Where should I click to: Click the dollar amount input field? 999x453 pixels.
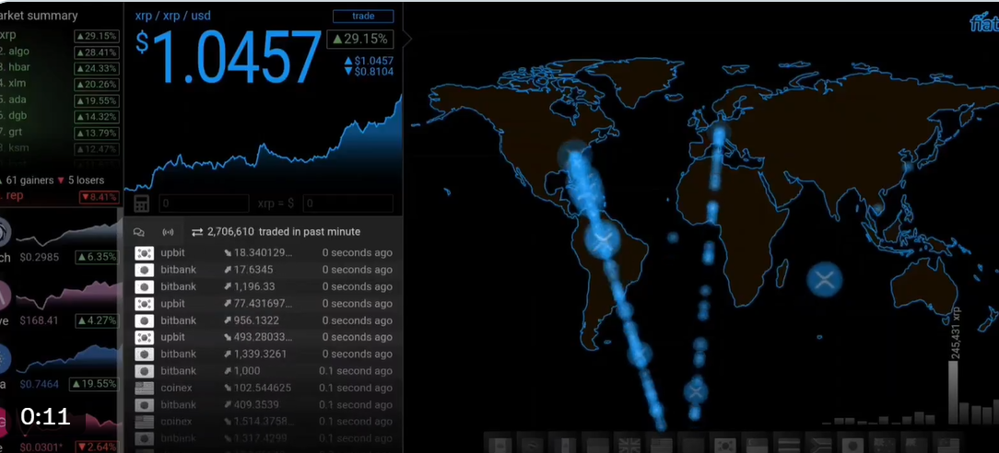point(347,203)
